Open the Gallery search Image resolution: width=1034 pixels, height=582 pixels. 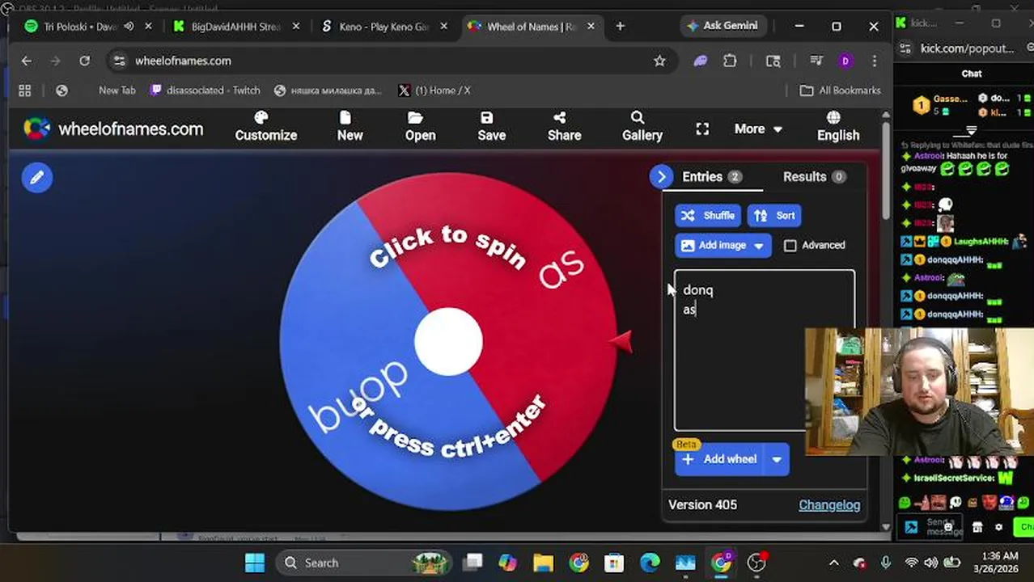tap(642, 127)
